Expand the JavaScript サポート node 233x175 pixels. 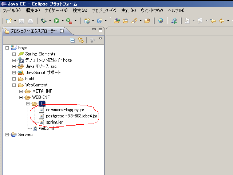click(x=14, y=73)
